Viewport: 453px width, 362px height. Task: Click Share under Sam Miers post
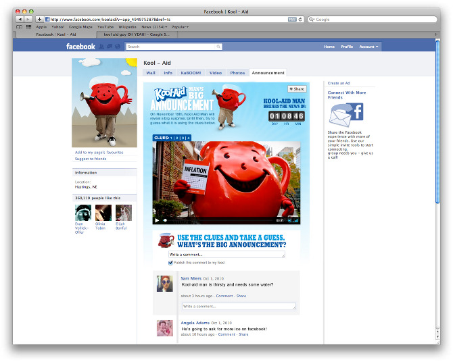coord(241,296)
